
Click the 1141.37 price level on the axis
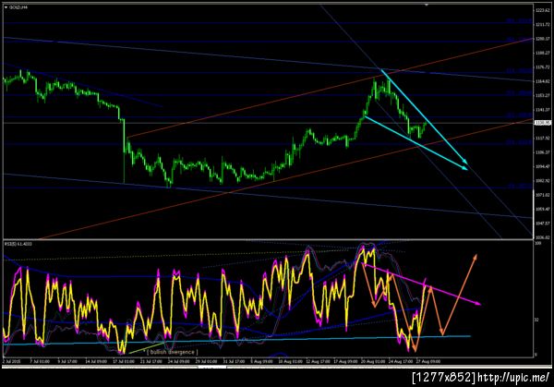click(x=542, y=110)
